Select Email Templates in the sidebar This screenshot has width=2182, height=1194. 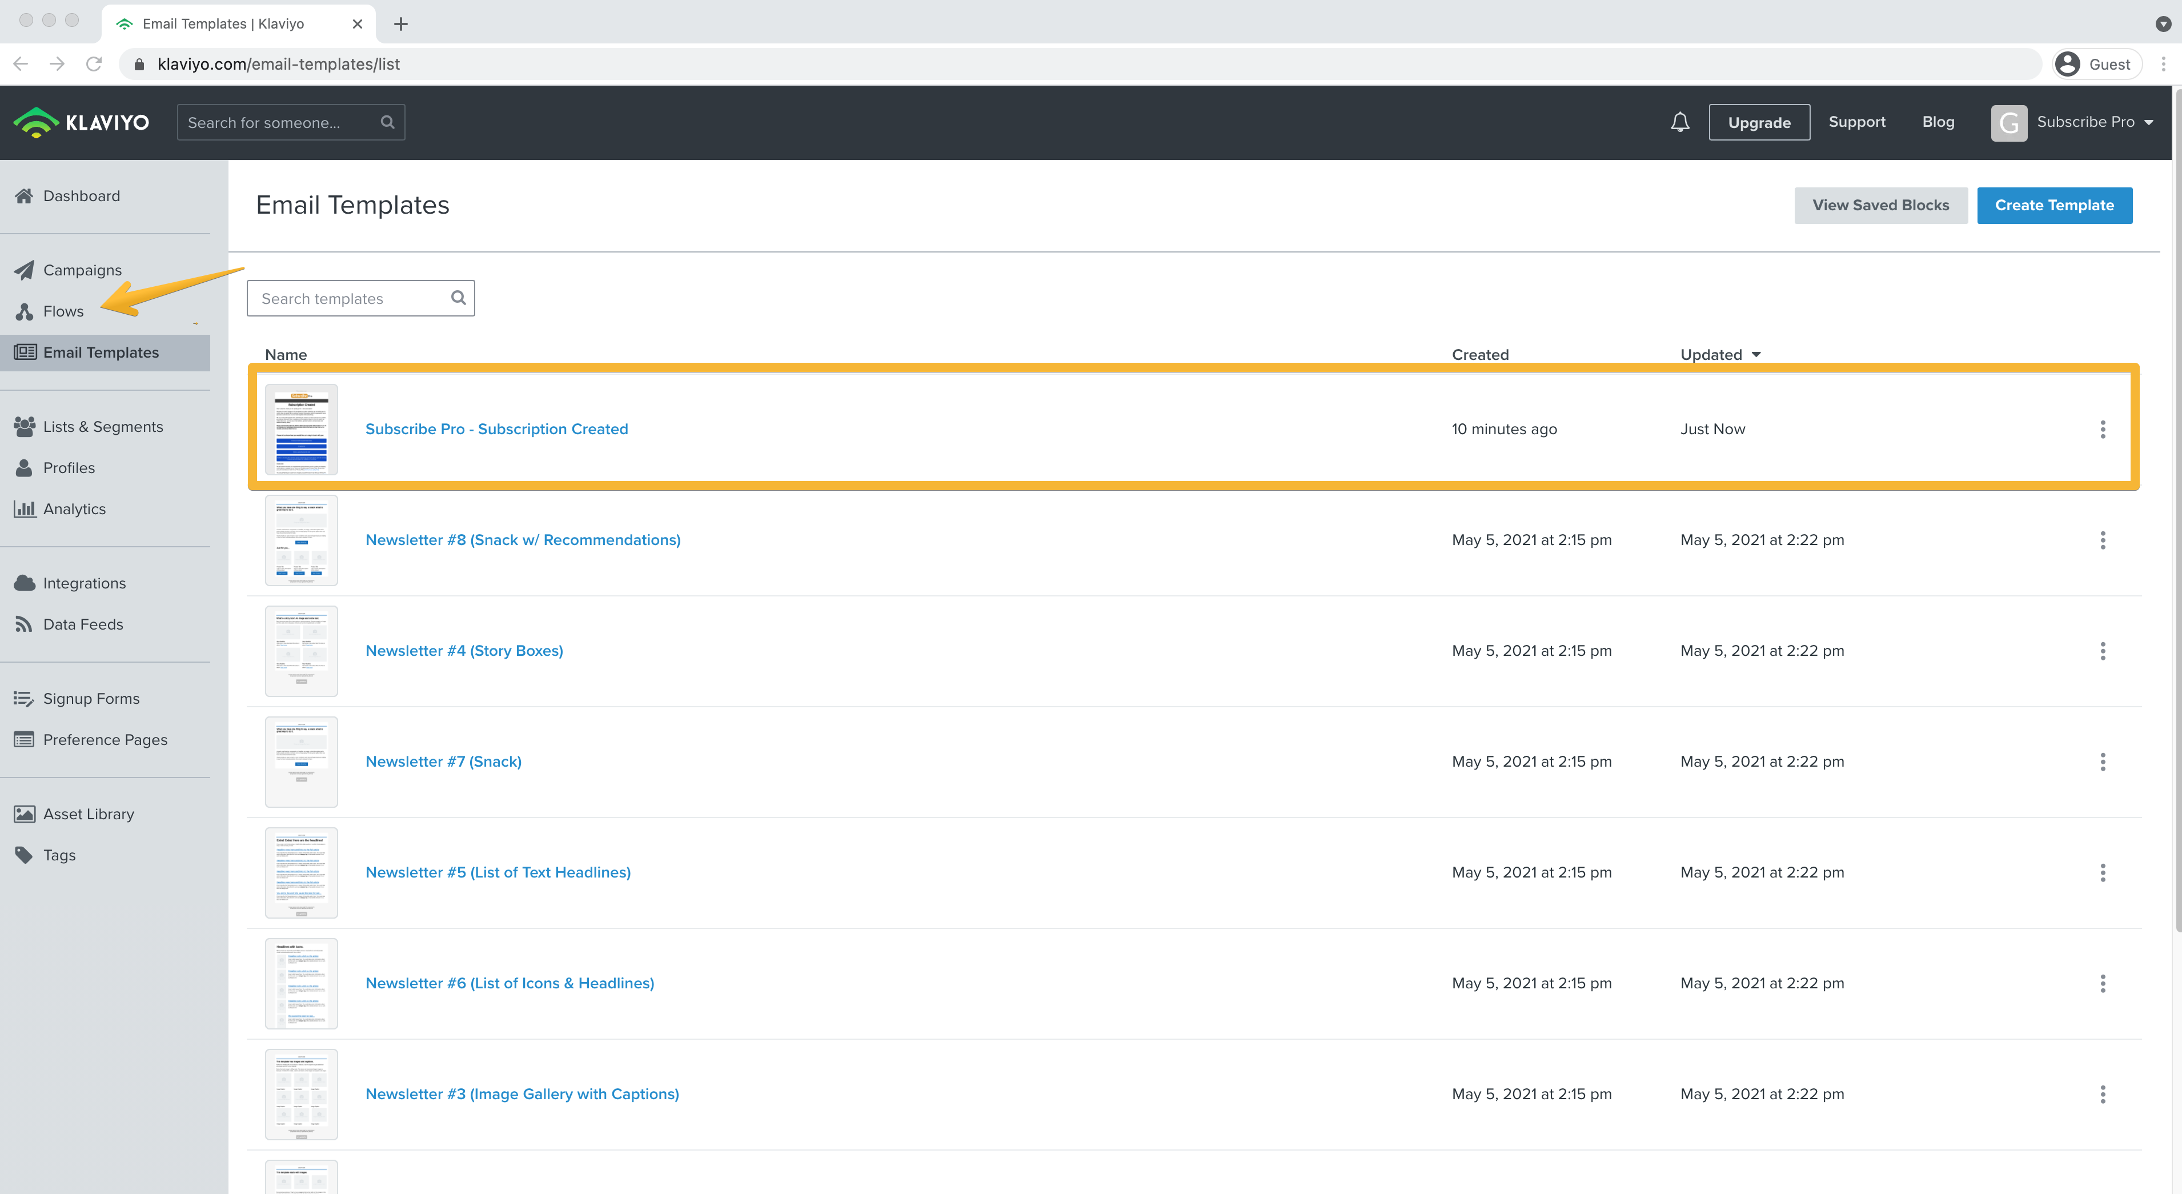click(105, 352)
